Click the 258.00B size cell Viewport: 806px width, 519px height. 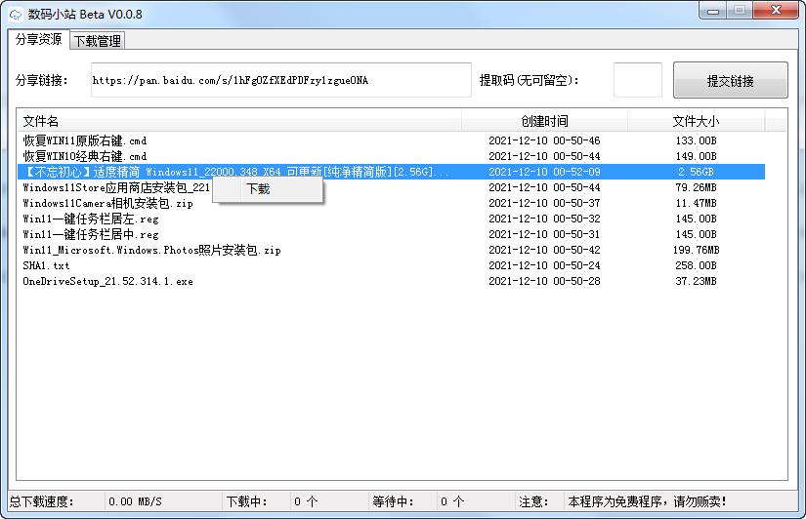click(696, 266)
